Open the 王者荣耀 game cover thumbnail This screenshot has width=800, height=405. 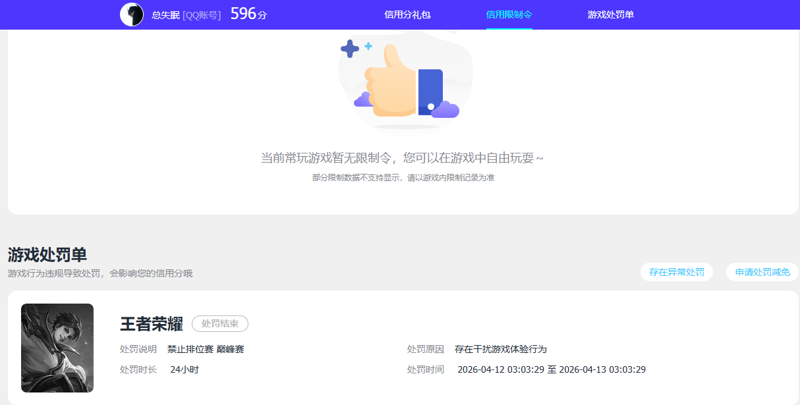click(x=57, y=348)
